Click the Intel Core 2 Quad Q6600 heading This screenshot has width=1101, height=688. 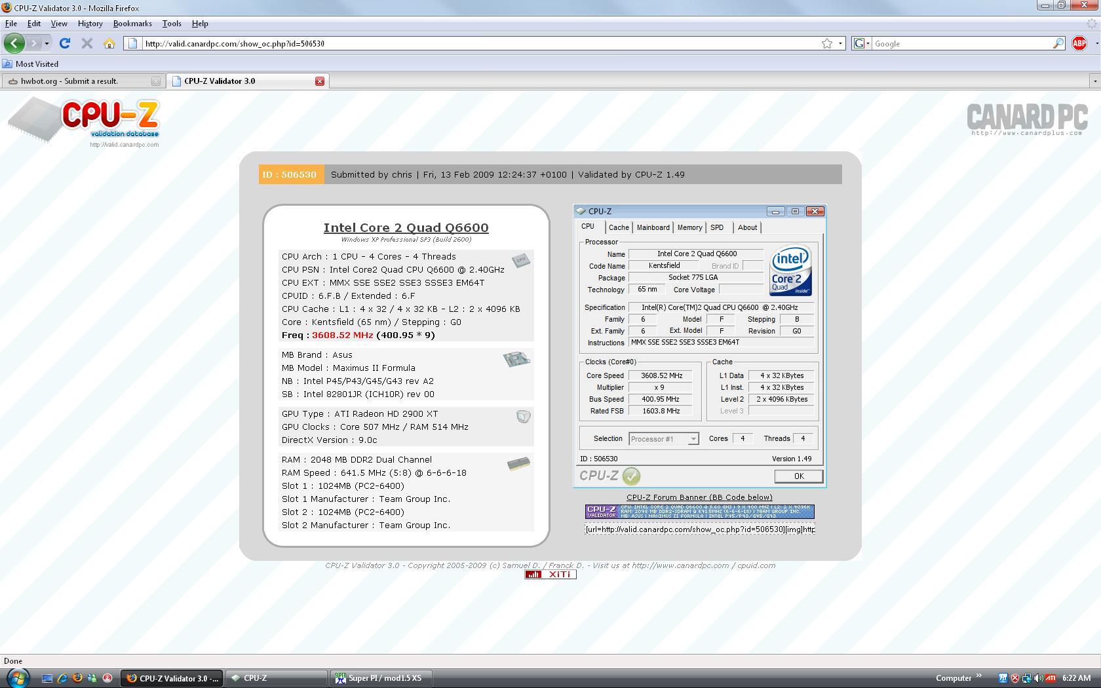406,227
